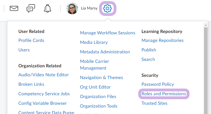Open the message alerts envelope icon
The image size is (211, 114).
pyautogui.click(x=14, y=8)
